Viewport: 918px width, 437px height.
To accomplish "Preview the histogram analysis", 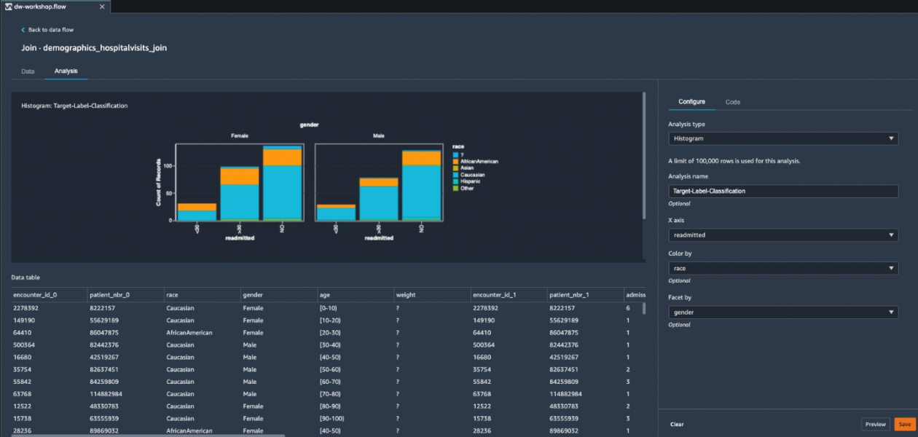I will [x=875, y=424].
